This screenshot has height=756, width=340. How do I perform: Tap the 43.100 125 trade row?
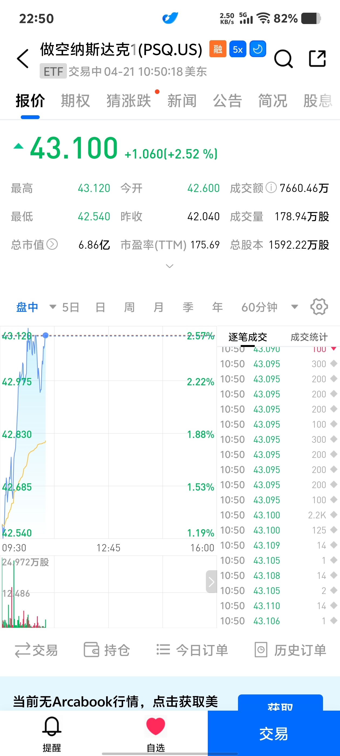point(278,530)
